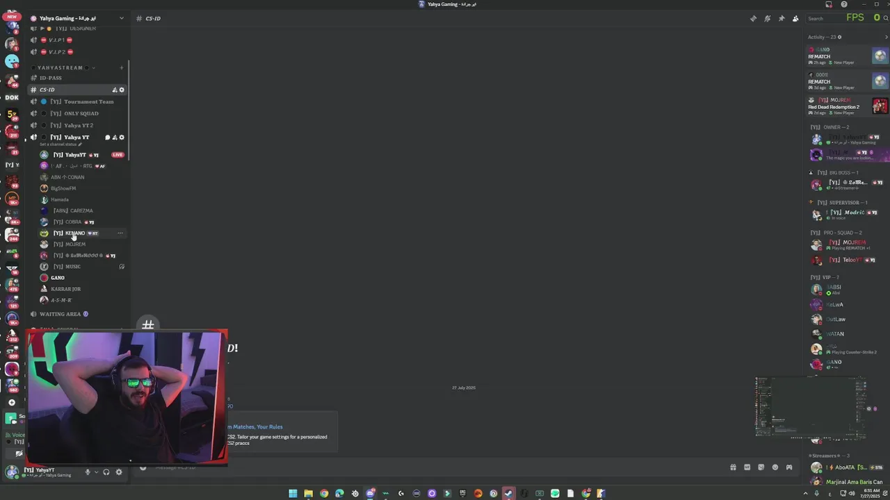Viewport: 890px width, 500px height.
Task: Open Steam on the taskbar
Action: [x=509, y=494]
